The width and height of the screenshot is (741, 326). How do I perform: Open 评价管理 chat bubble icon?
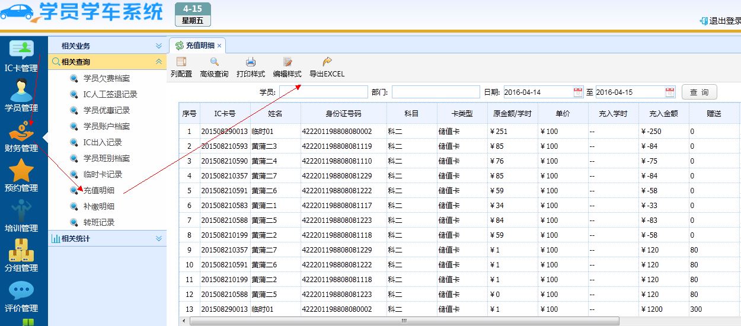(21, 290)
